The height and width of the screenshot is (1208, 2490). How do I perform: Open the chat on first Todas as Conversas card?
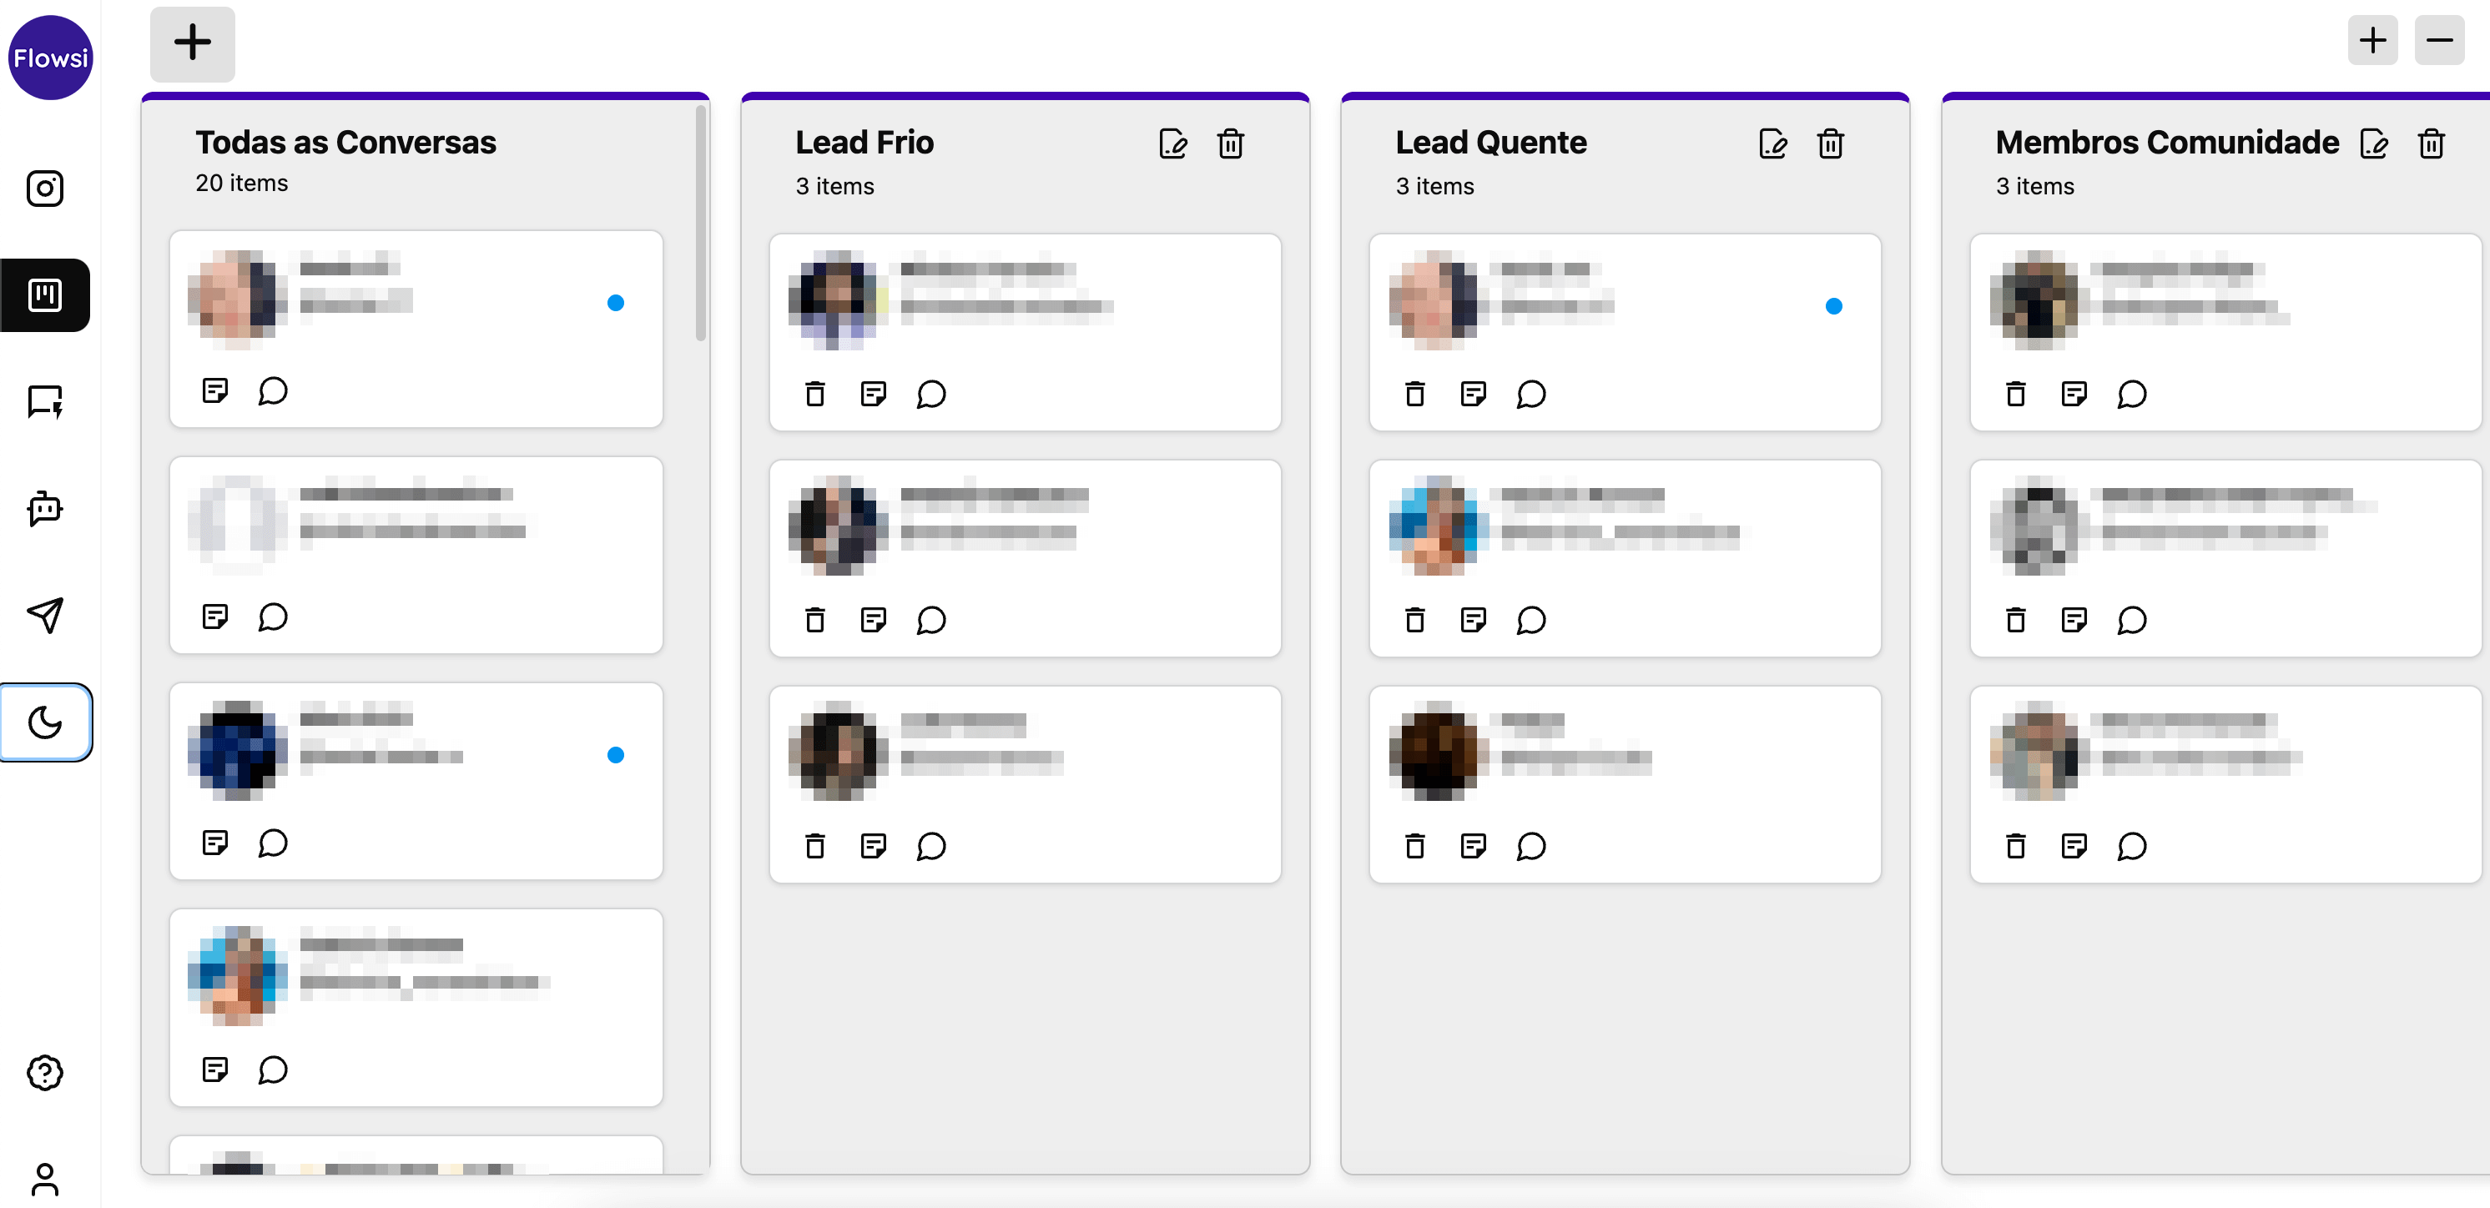[273, 391]
